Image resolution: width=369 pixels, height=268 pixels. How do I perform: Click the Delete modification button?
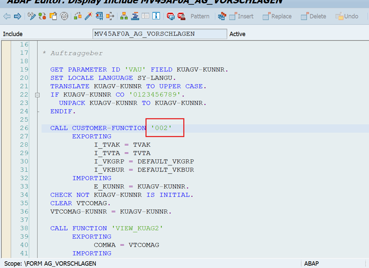pyautogui.click(x=313, y=16)
